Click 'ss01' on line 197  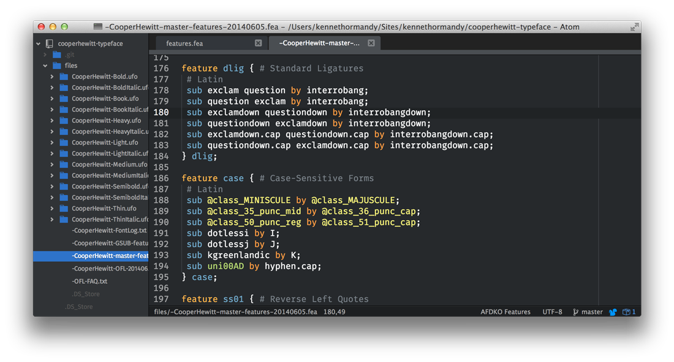(233, 299)
